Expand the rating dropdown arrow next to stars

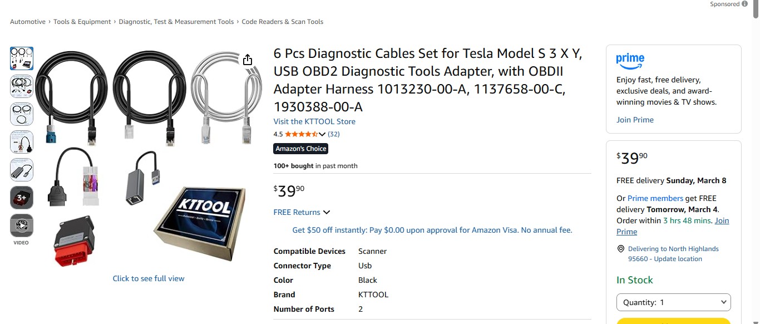coord(323,134)
